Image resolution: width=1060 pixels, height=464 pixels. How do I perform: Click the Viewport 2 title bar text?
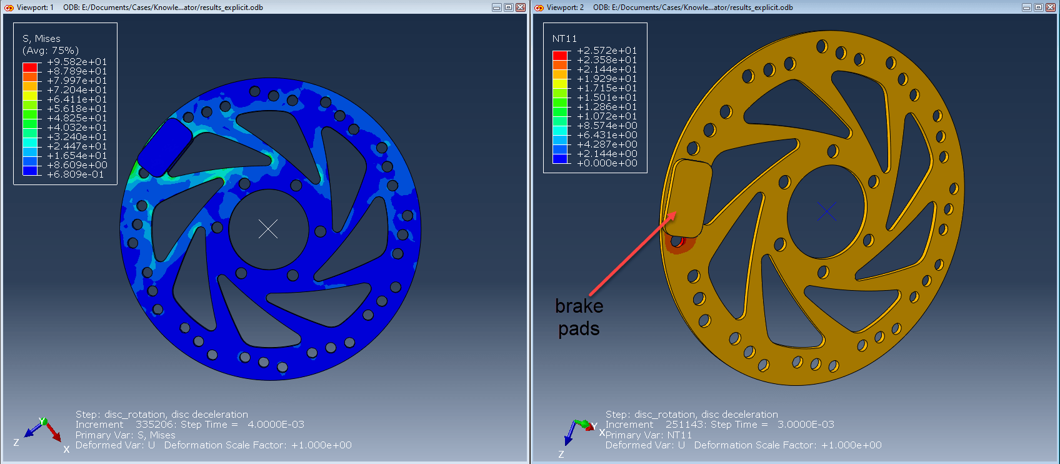(669, 8)
